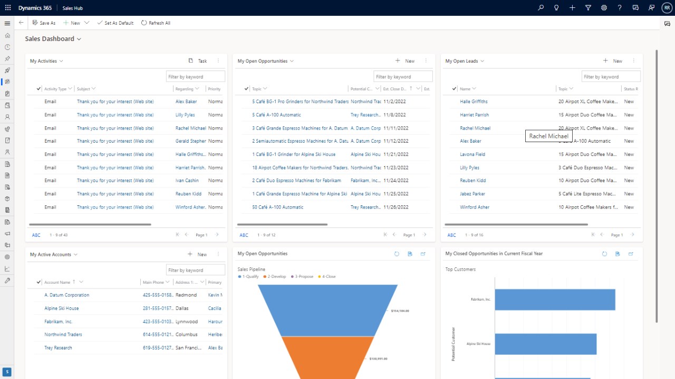The width and height of the screenshot is (675, 379).
Task: Open more commands in My Open Leads
Action: pos(634,61)
